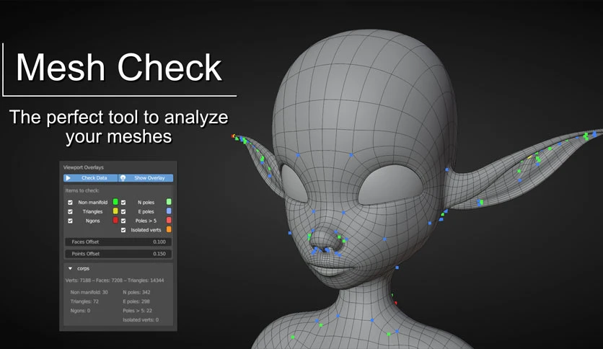Click the Check Data button
This screenshot has height=349, width=603.
coord(91,178)
